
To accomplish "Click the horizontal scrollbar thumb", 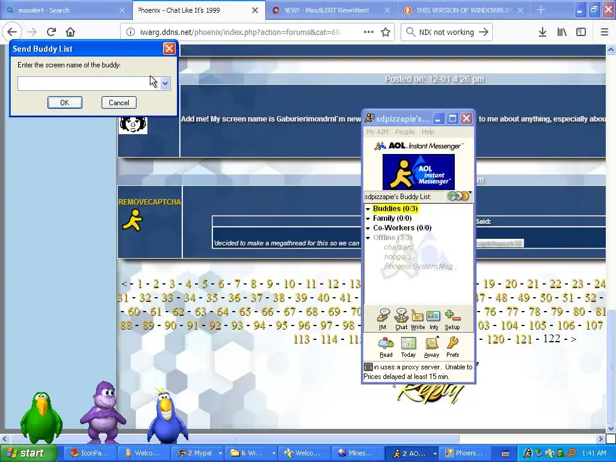I will tap(235, 439).
